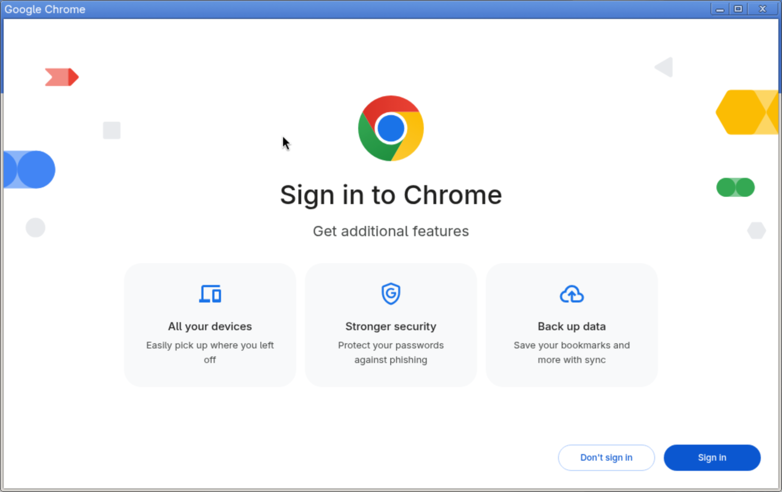The image size is (782, 492).
Task: Click the gray triangle shape
Action: 664,67
